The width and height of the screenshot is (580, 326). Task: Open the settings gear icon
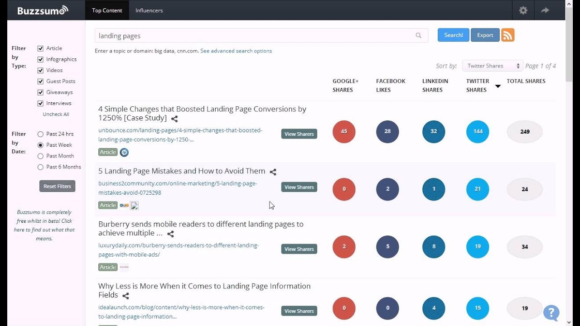tap(523, 10)
